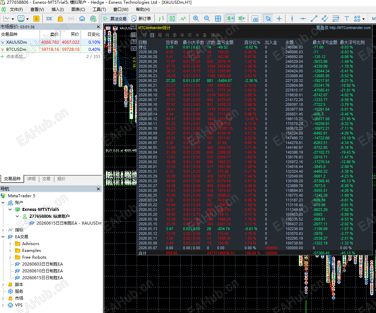Viewport: 376px width, 313px height.
Task: Toggle chart auto scroll
Action: tap(231, 19)
